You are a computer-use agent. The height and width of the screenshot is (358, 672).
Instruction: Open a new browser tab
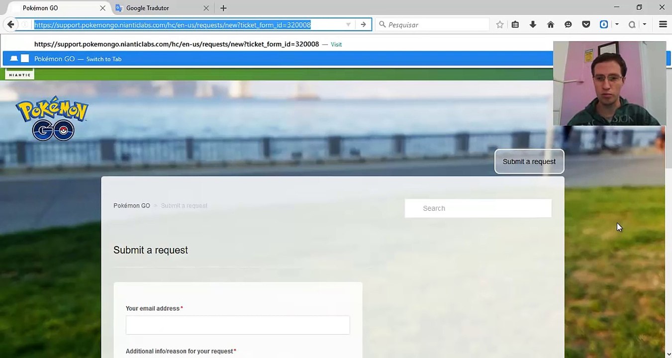(x=223, y=8)
